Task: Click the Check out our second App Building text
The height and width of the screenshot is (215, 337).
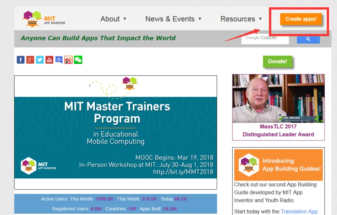Action: tap(275, 184)
